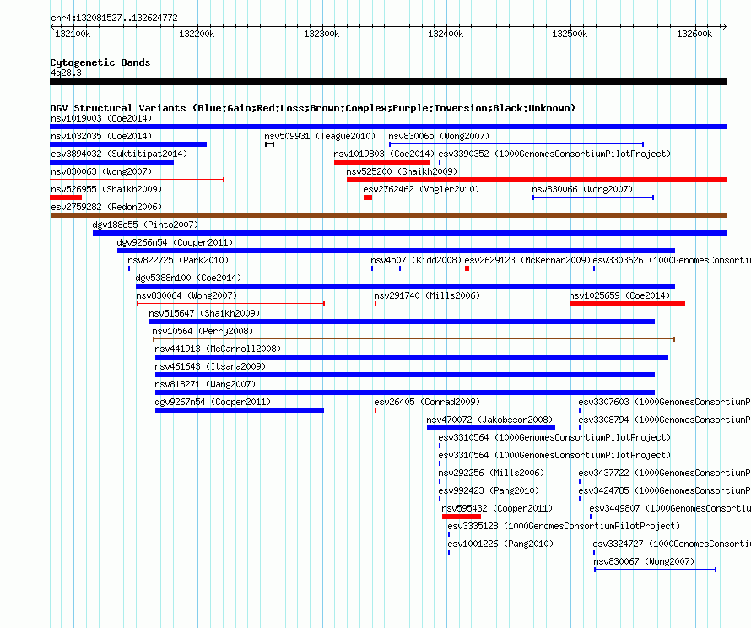The width and height of the screenshot is (751, 628).
Task: Open nsv818271 (Wang2007) label
Action: pos(205,384)
